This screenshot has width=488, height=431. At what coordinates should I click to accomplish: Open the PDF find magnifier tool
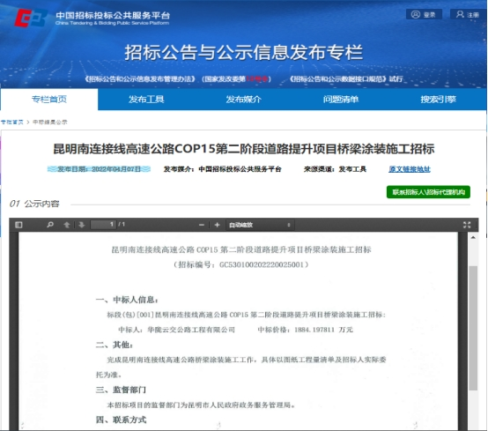(50, 225)
